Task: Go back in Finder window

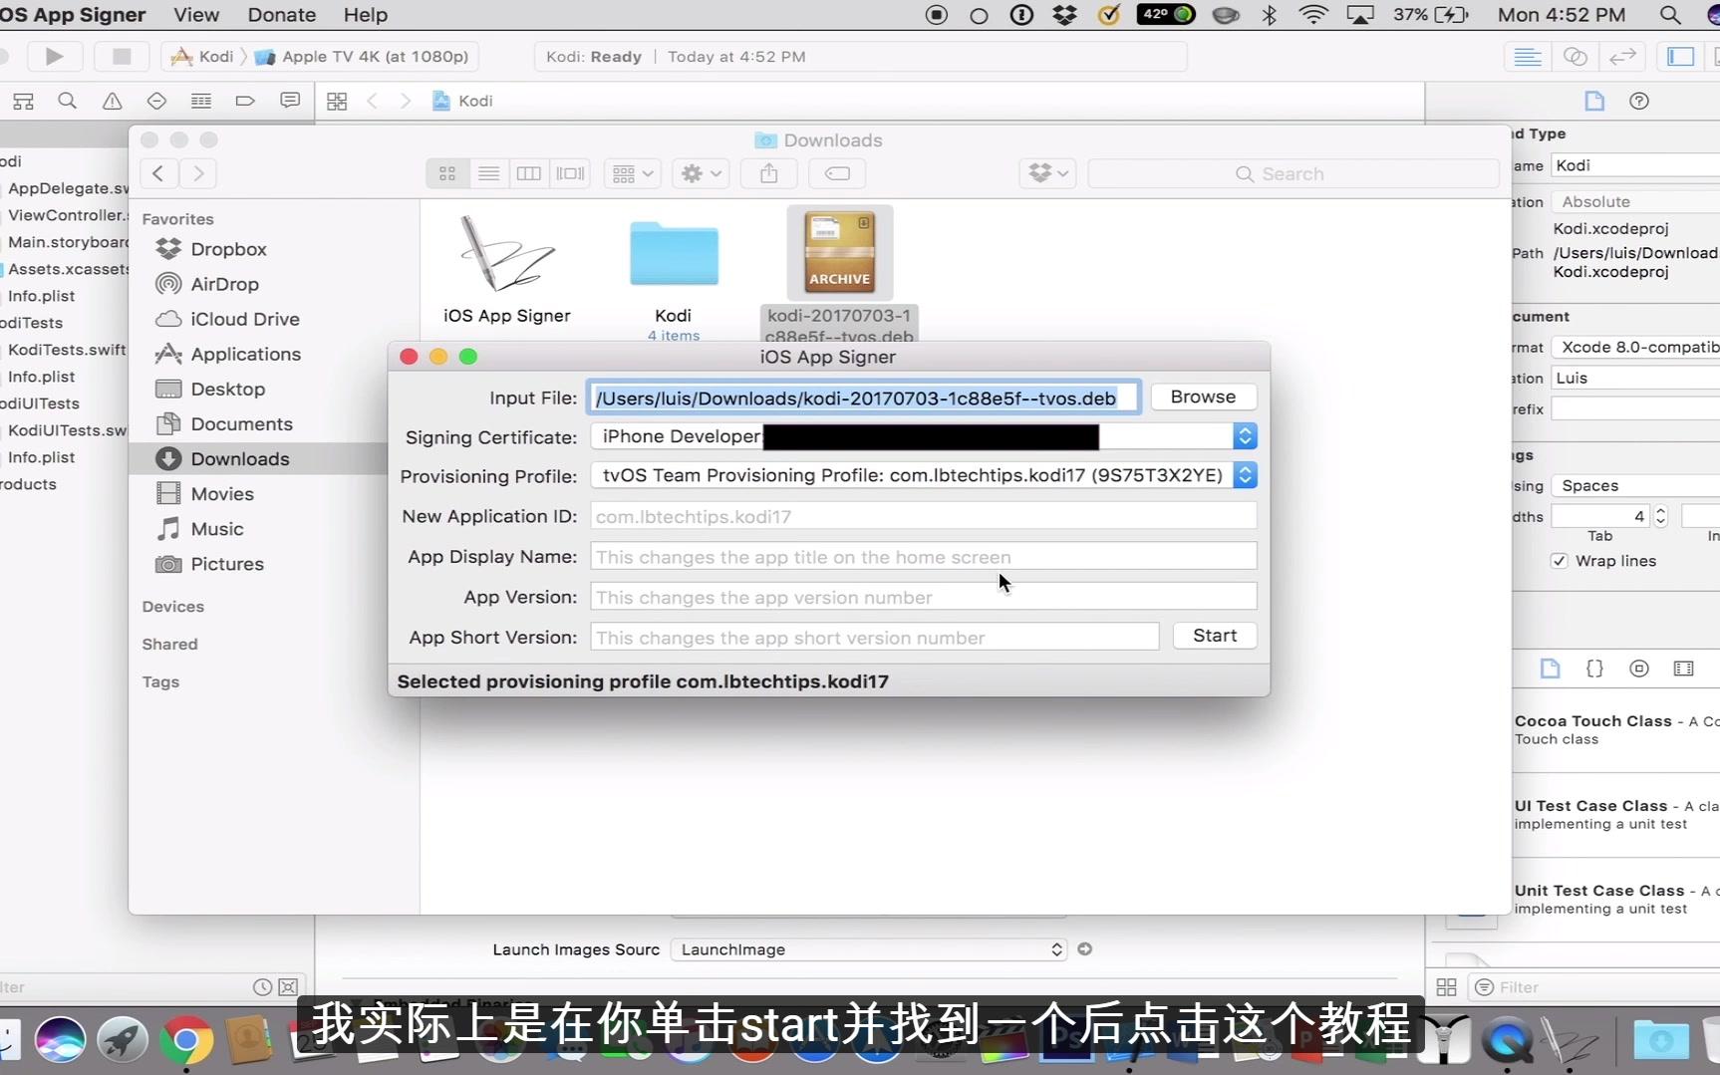Action: 158,173
